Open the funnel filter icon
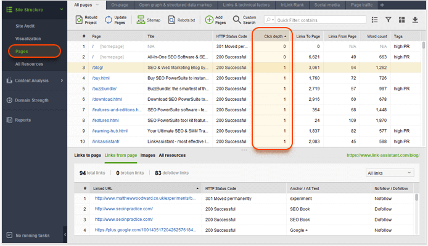This screenshot has width=428, height=246. pos(388,20)
